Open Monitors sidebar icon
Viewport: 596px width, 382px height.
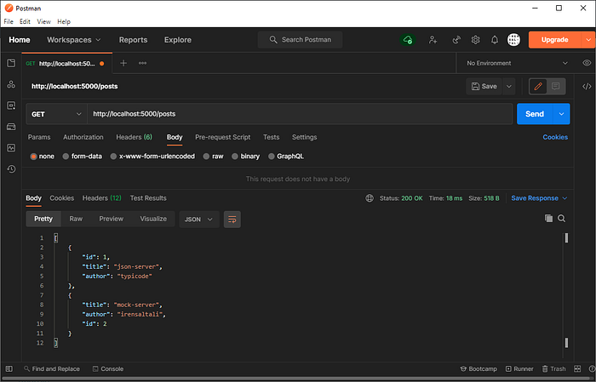11,148
